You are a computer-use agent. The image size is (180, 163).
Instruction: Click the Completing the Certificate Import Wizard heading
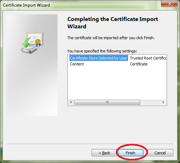[x=113, y=23]
